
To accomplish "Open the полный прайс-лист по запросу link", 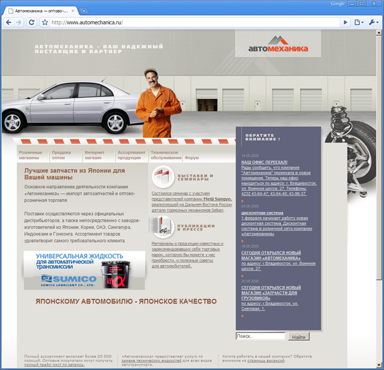I will click(x=54, y=365).
